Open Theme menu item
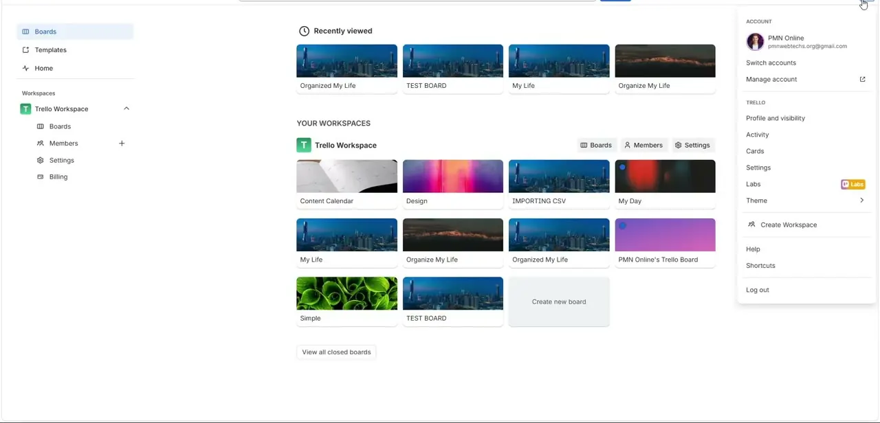Screen dimensions: 880x423 (x=806, y=201)
